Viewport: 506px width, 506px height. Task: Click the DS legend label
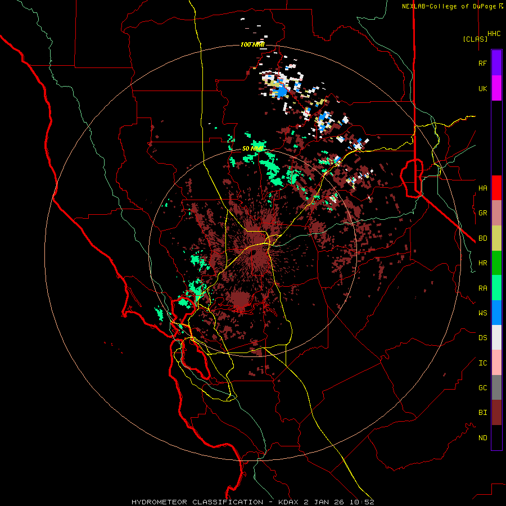point(482,338)
